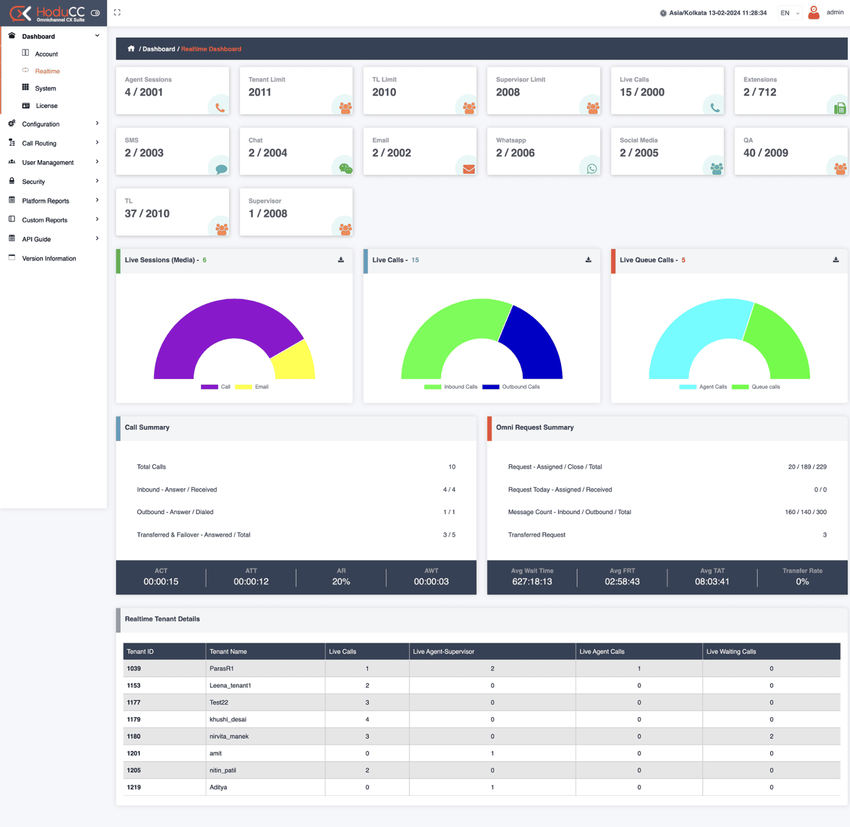Toggle the sidebar visibility eye icon
The image size is (850, 827).
pyautogui.click(x=96, y=13)
